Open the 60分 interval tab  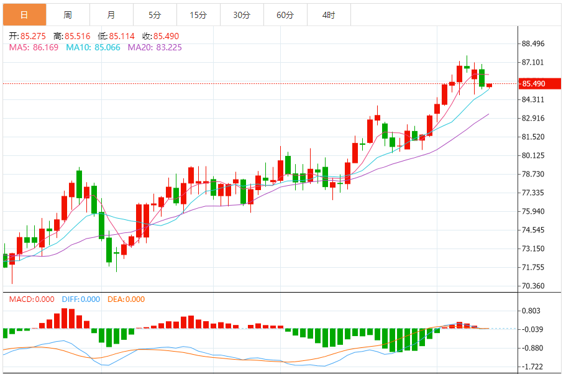286,15
